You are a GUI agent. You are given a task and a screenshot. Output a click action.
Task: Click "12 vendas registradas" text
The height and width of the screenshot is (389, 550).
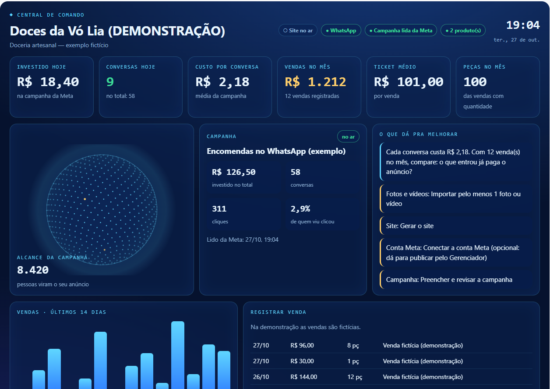[x=312, y=96]
